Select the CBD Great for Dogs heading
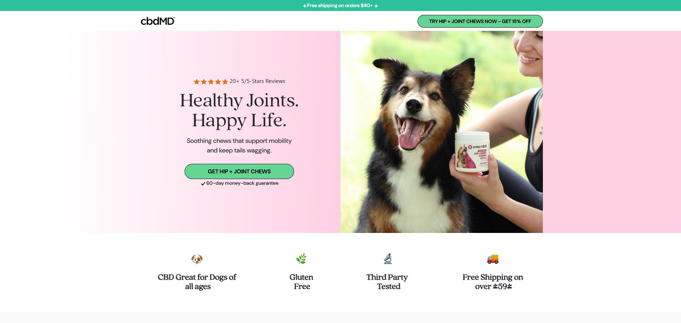The width and height of the screenshot is (681, 323). click(197, 282)
